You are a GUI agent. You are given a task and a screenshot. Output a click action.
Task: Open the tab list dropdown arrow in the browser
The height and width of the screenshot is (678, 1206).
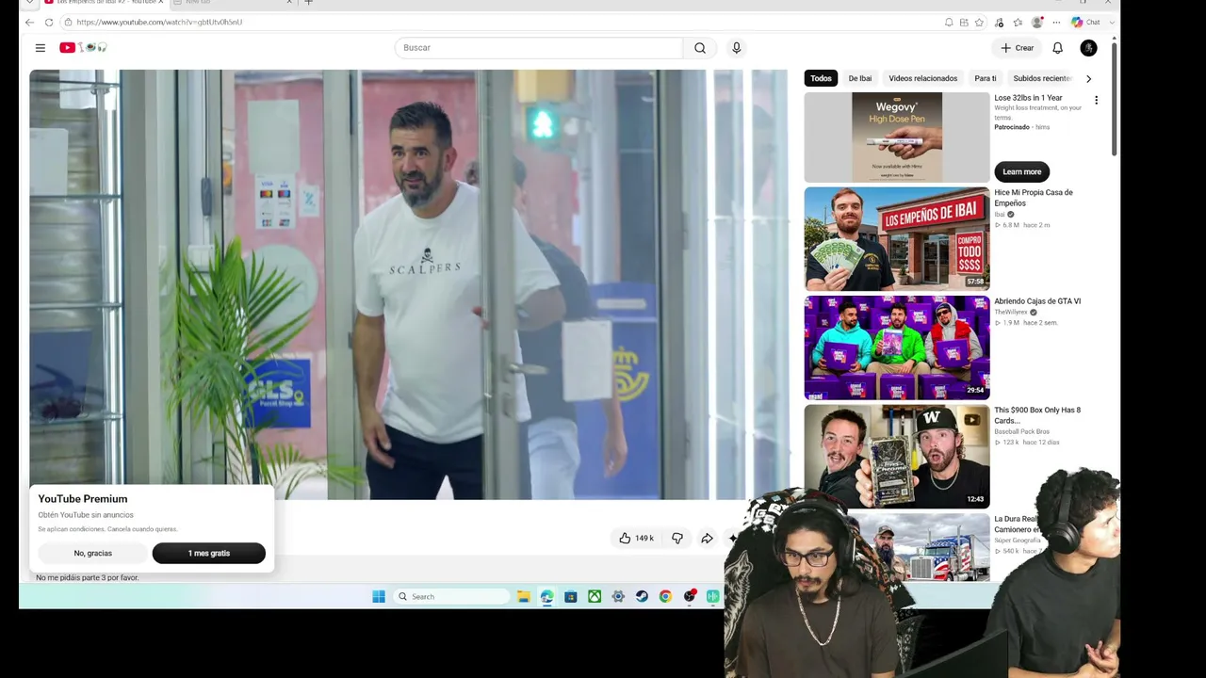29,3
